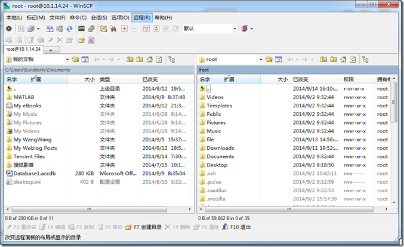This screenshot has height=247, width=404.
Task: Open the 文件(F) menu
Action: pyautogui.click(x=57, y=17)
